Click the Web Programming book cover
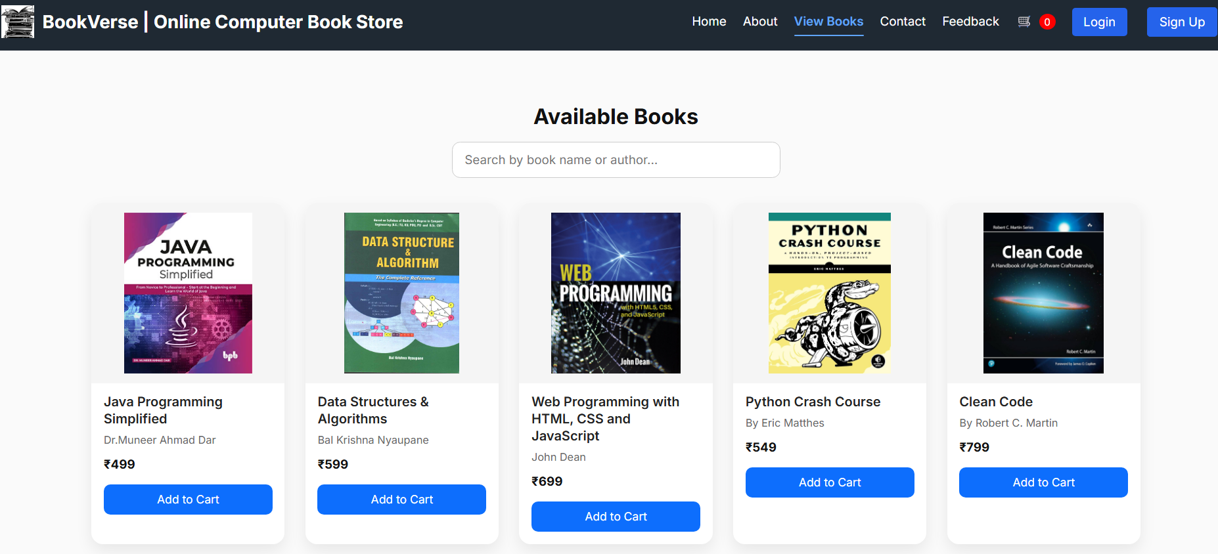Screen dimensions: 1218x554 point(616,293)
